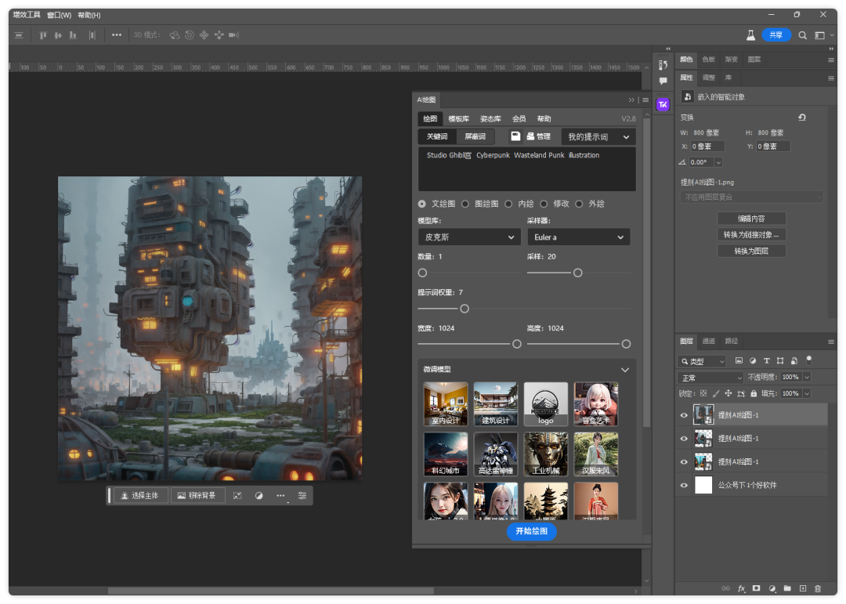Click the 开始绘图 button

click(x=531, y=531)
